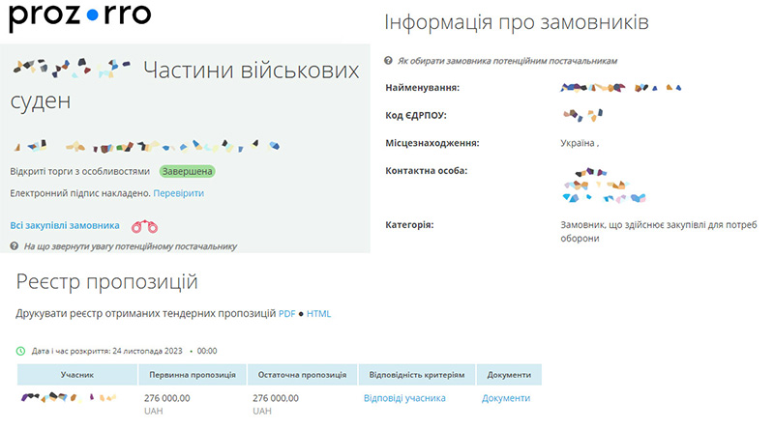The image size is (774, 429).
Task: Click question icon beside 'На що звернути увагу'
Action: click(15, 246)
